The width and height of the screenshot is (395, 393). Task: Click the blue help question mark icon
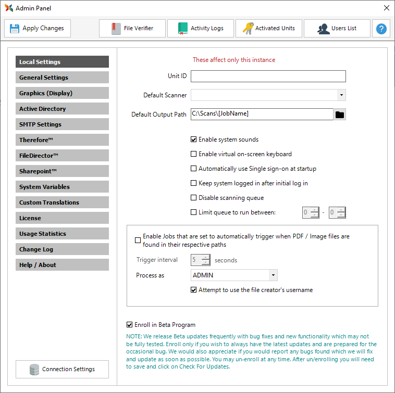tap(381, 29)
